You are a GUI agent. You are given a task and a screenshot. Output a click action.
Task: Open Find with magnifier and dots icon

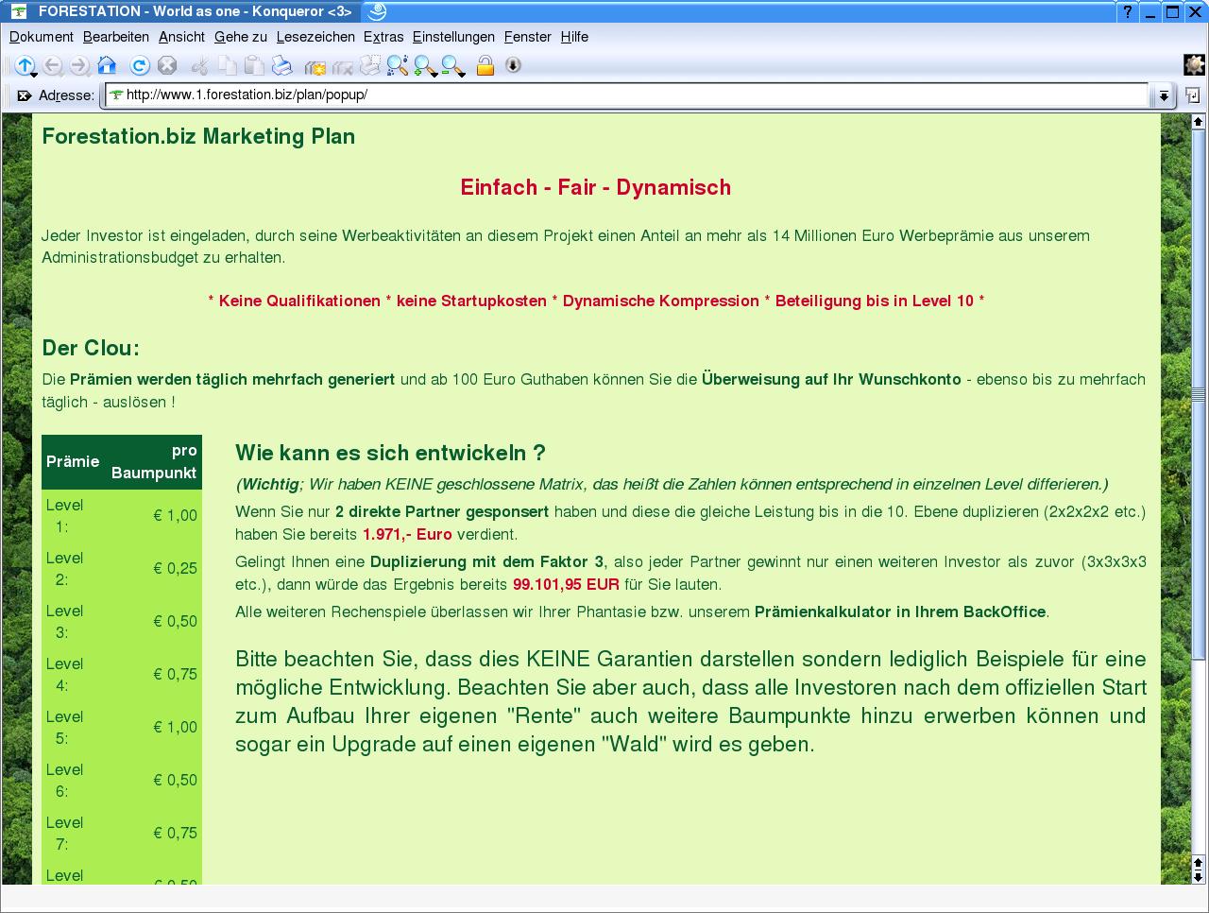(x=398, y=65)
